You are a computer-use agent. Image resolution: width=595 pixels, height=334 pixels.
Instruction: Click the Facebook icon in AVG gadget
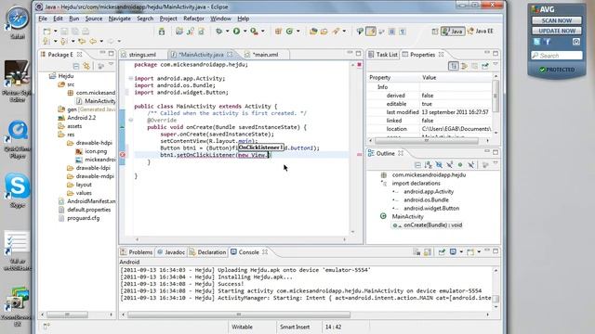(548, 42)
